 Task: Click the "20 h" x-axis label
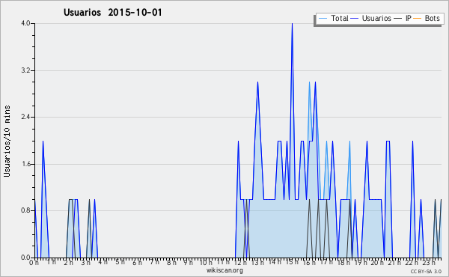377,262
